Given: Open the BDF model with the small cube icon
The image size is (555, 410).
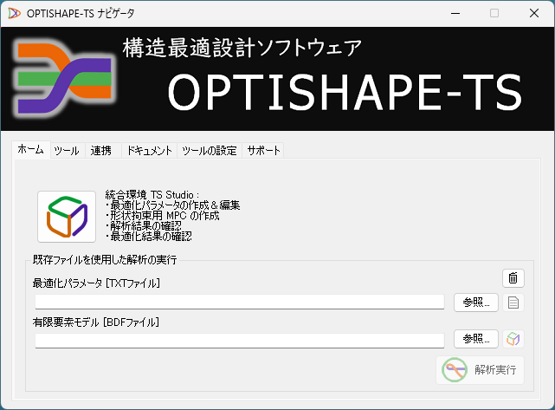Looking at the screenshot, I should pyautogui.click(x=513, y=339).
